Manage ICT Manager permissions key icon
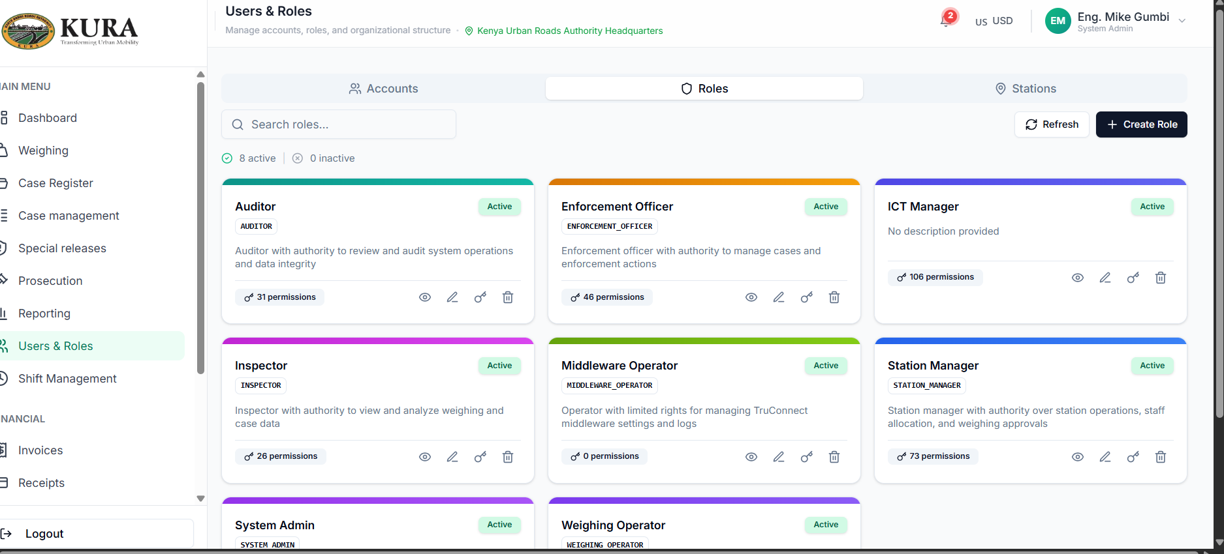This screenshot has height=554, width=1224. click(x=1133, y=278)
